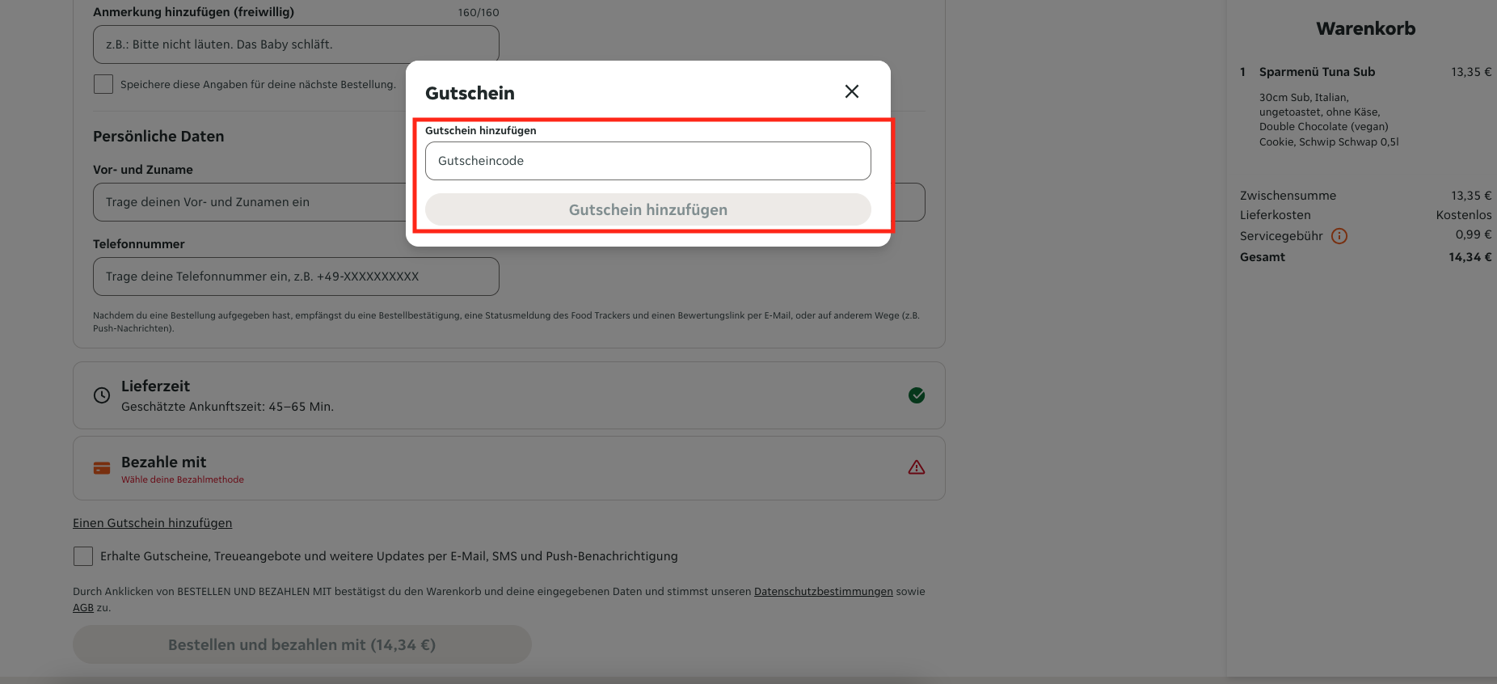Image resolution: width=1497 pixels, height=684 pixels.
Task: Click the Zwischensumme 13,35 € value
Action: [x=1471, y=196]
